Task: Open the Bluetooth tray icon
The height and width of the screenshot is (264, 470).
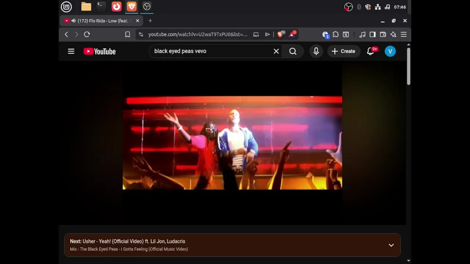Action: click(x=359, y=7)
